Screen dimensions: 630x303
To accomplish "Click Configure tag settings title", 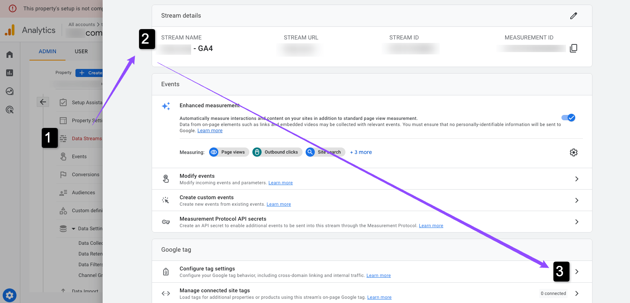I will (x=207, y=269).
